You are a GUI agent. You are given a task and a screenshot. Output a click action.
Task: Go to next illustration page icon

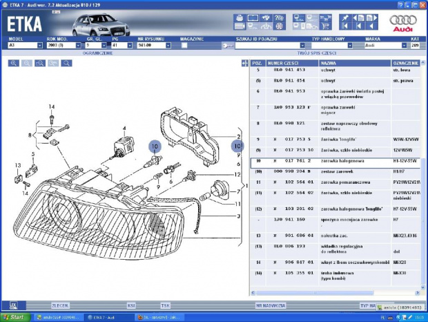tap(372, 18)
